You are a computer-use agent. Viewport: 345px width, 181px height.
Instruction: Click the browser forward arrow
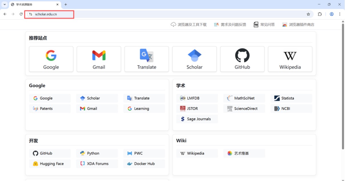tap(13, 14)
